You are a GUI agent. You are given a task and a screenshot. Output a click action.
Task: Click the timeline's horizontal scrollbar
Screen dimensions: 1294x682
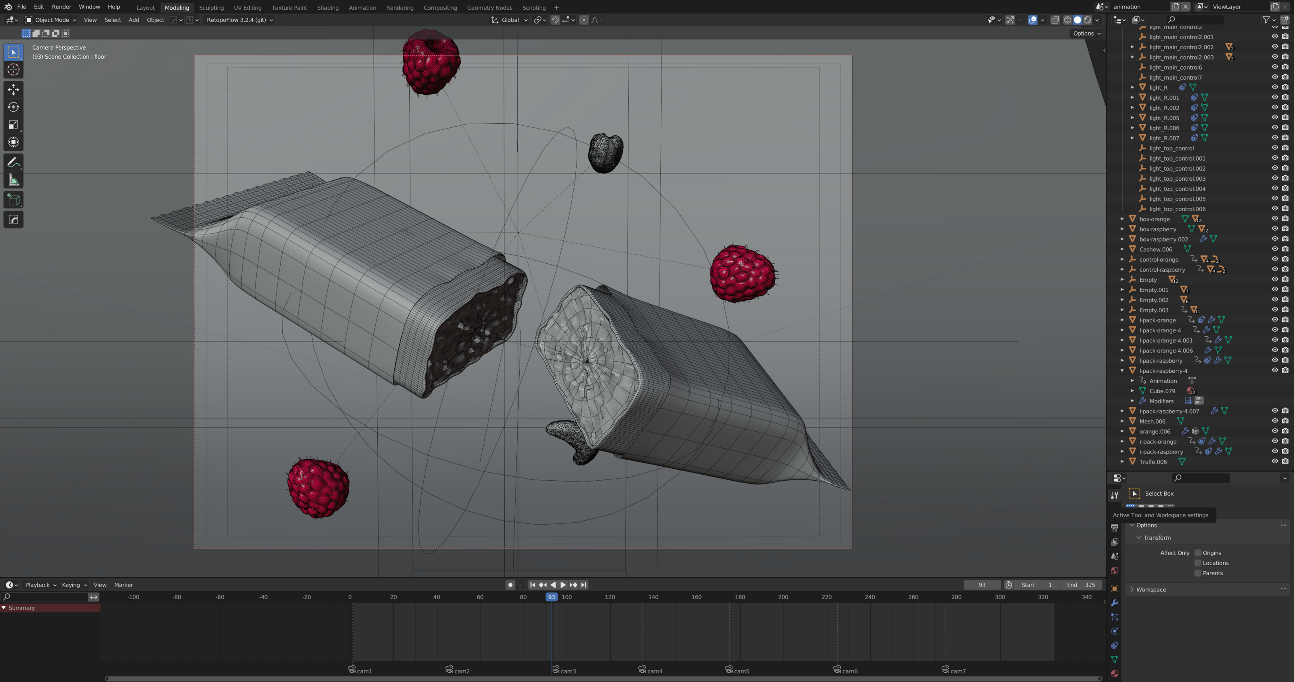pos(603,678)
